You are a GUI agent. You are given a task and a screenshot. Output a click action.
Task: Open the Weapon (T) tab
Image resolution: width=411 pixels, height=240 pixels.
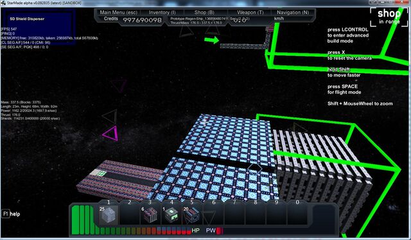pos(250,12)
